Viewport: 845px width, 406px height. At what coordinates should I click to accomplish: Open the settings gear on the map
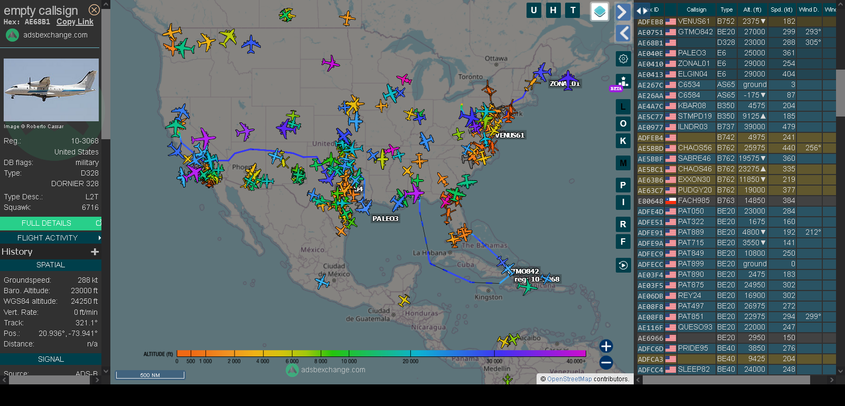coord(623,59)
